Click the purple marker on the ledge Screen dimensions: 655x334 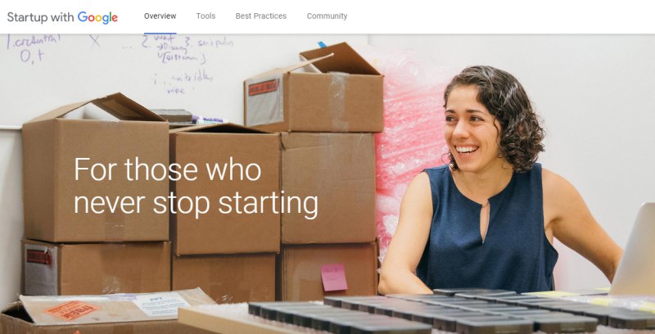(x=208, y=120)
